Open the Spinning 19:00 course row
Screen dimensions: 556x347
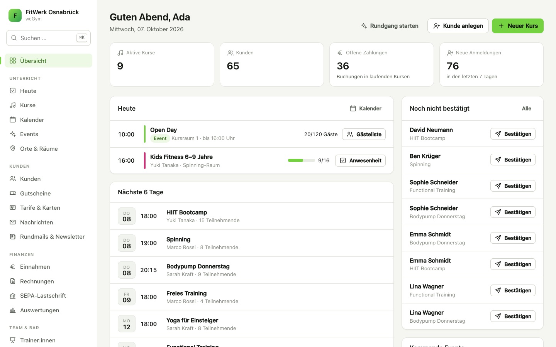tap(252, 243)
